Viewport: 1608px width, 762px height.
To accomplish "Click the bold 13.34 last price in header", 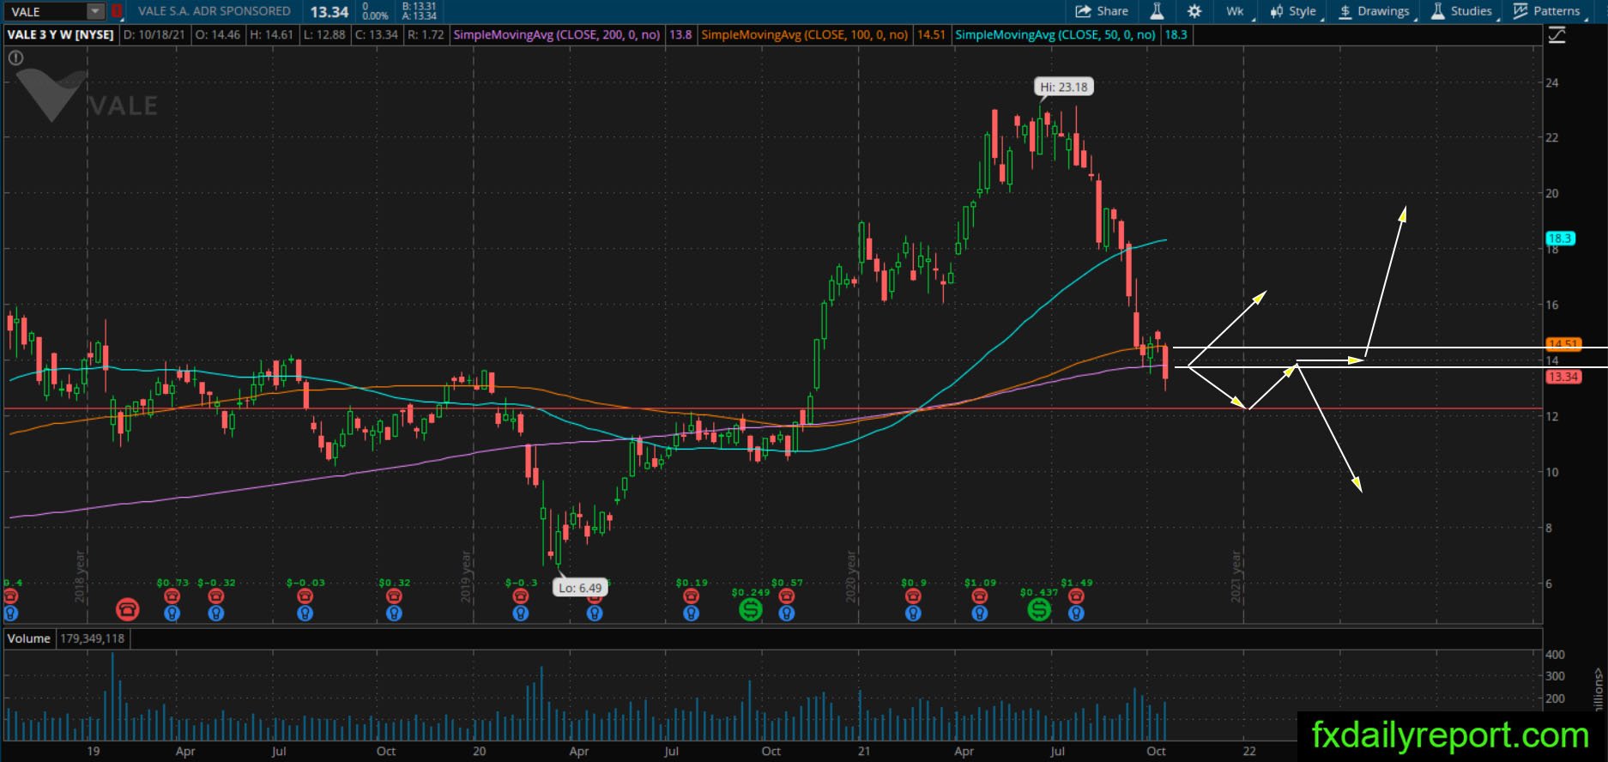I will (329, 12).
